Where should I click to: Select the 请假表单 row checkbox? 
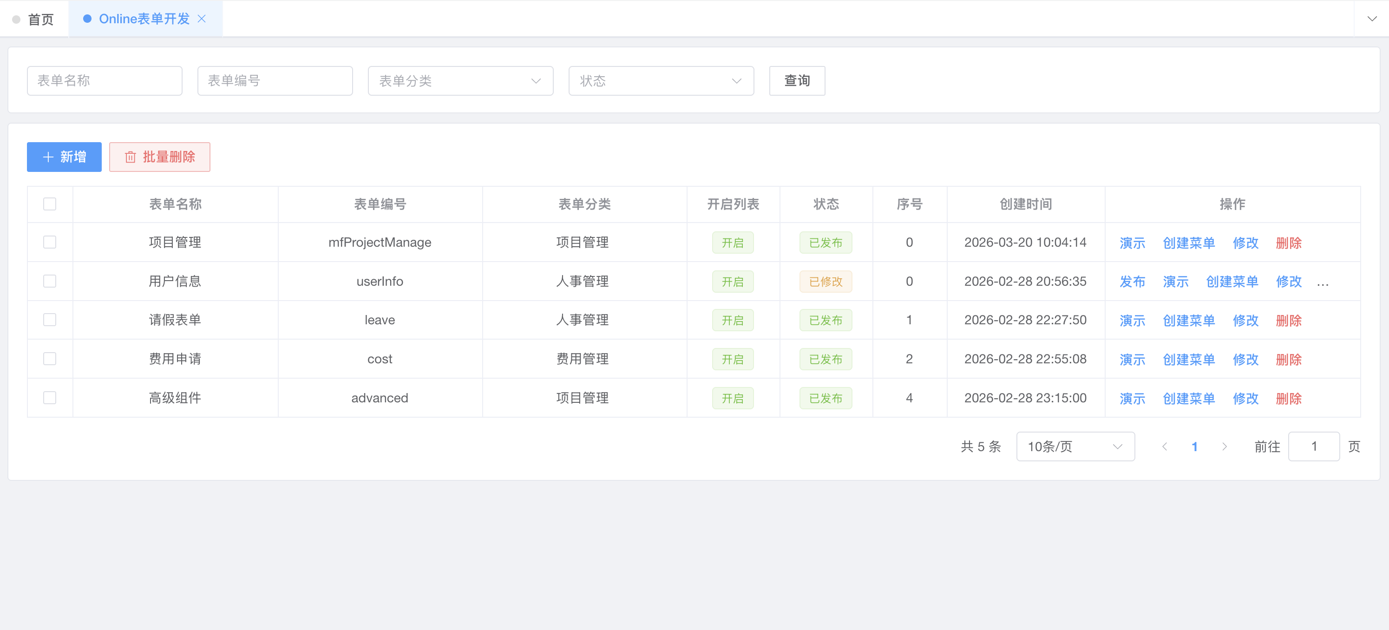click(50, 320)
